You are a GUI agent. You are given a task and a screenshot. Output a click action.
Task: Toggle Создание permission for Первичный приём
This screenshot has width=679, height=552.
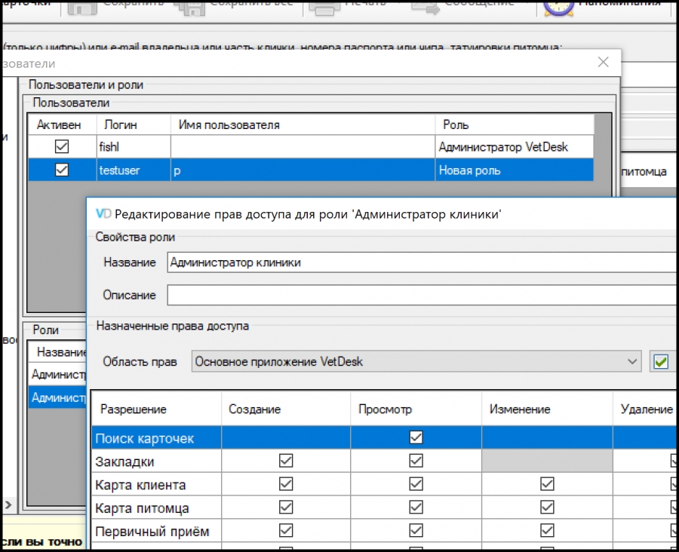(x=286, y=530)
